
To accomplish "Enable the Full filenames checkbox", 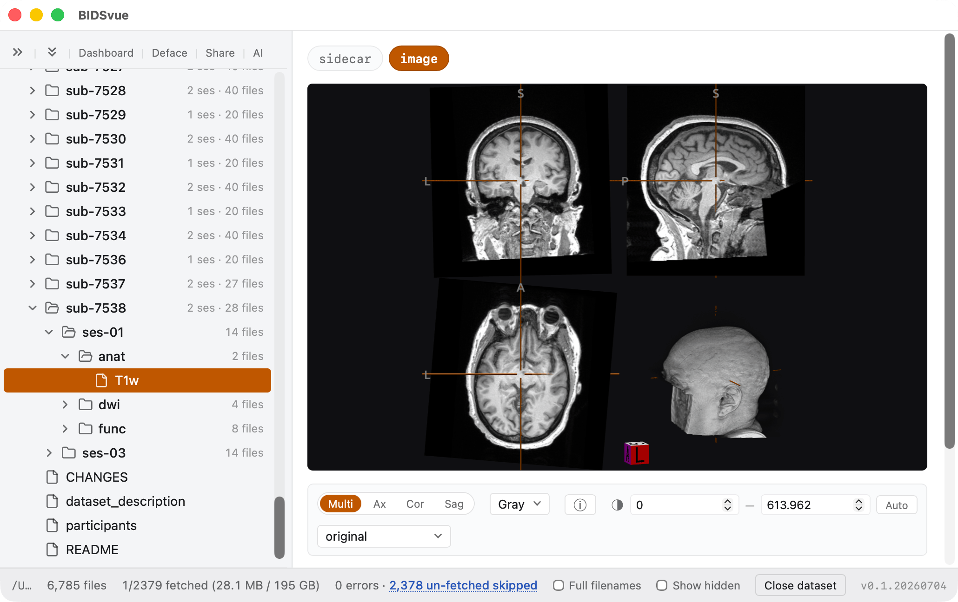I will tap(559, 585).
